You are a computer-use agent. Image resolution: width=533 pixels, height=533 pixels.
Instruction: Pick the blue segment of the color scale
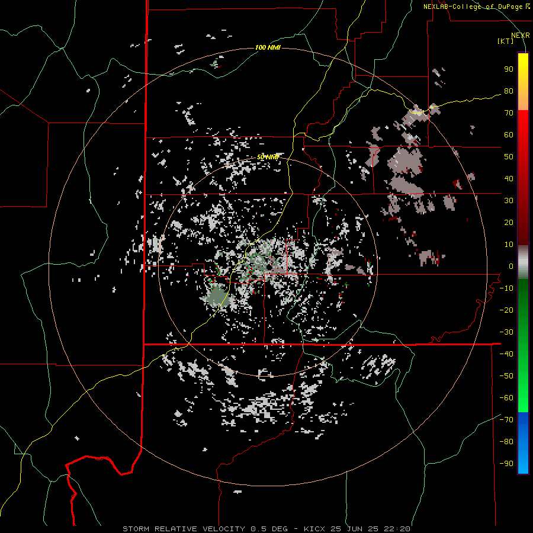(523, 443)
